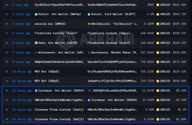The width and height of the screenshot is (192, 125).
Task: Open recipient address 9uUKxCWWkXS7p9pRdSzTaoi9xH3qG
Action: tap(112, 5)
